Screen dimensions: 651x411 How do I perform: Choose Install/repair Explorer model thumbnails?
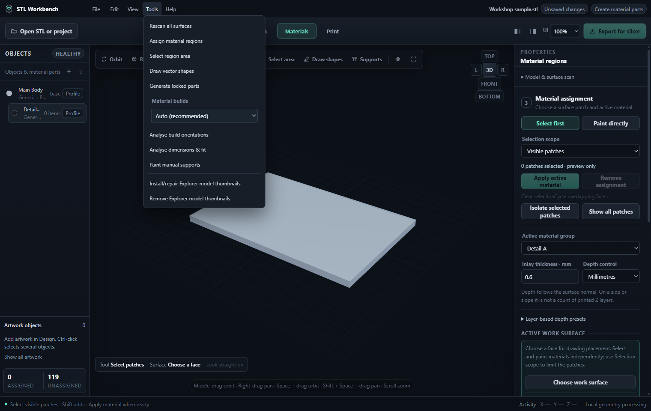pyautogui.click(x=204, y=184)
